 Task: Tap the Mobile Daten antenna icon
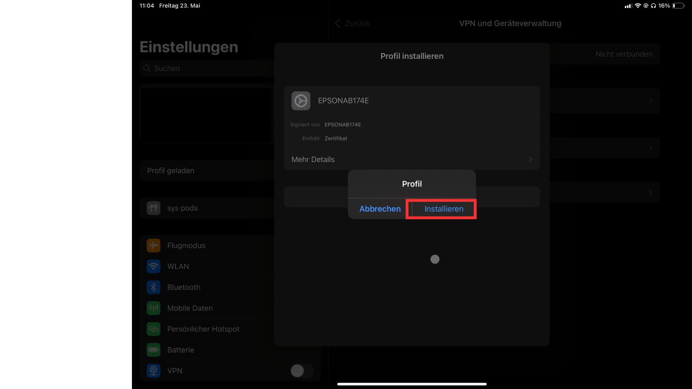(154, 308)
